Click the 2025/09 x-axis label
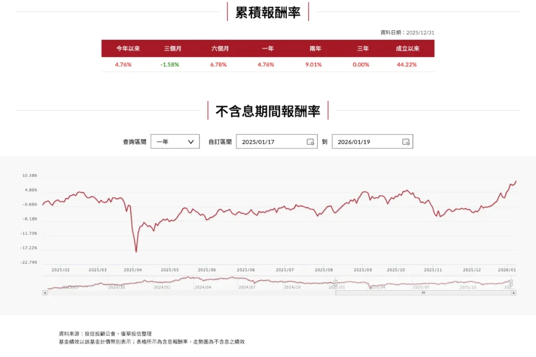This screenshot has height=357, width=536. pos(363,270)
